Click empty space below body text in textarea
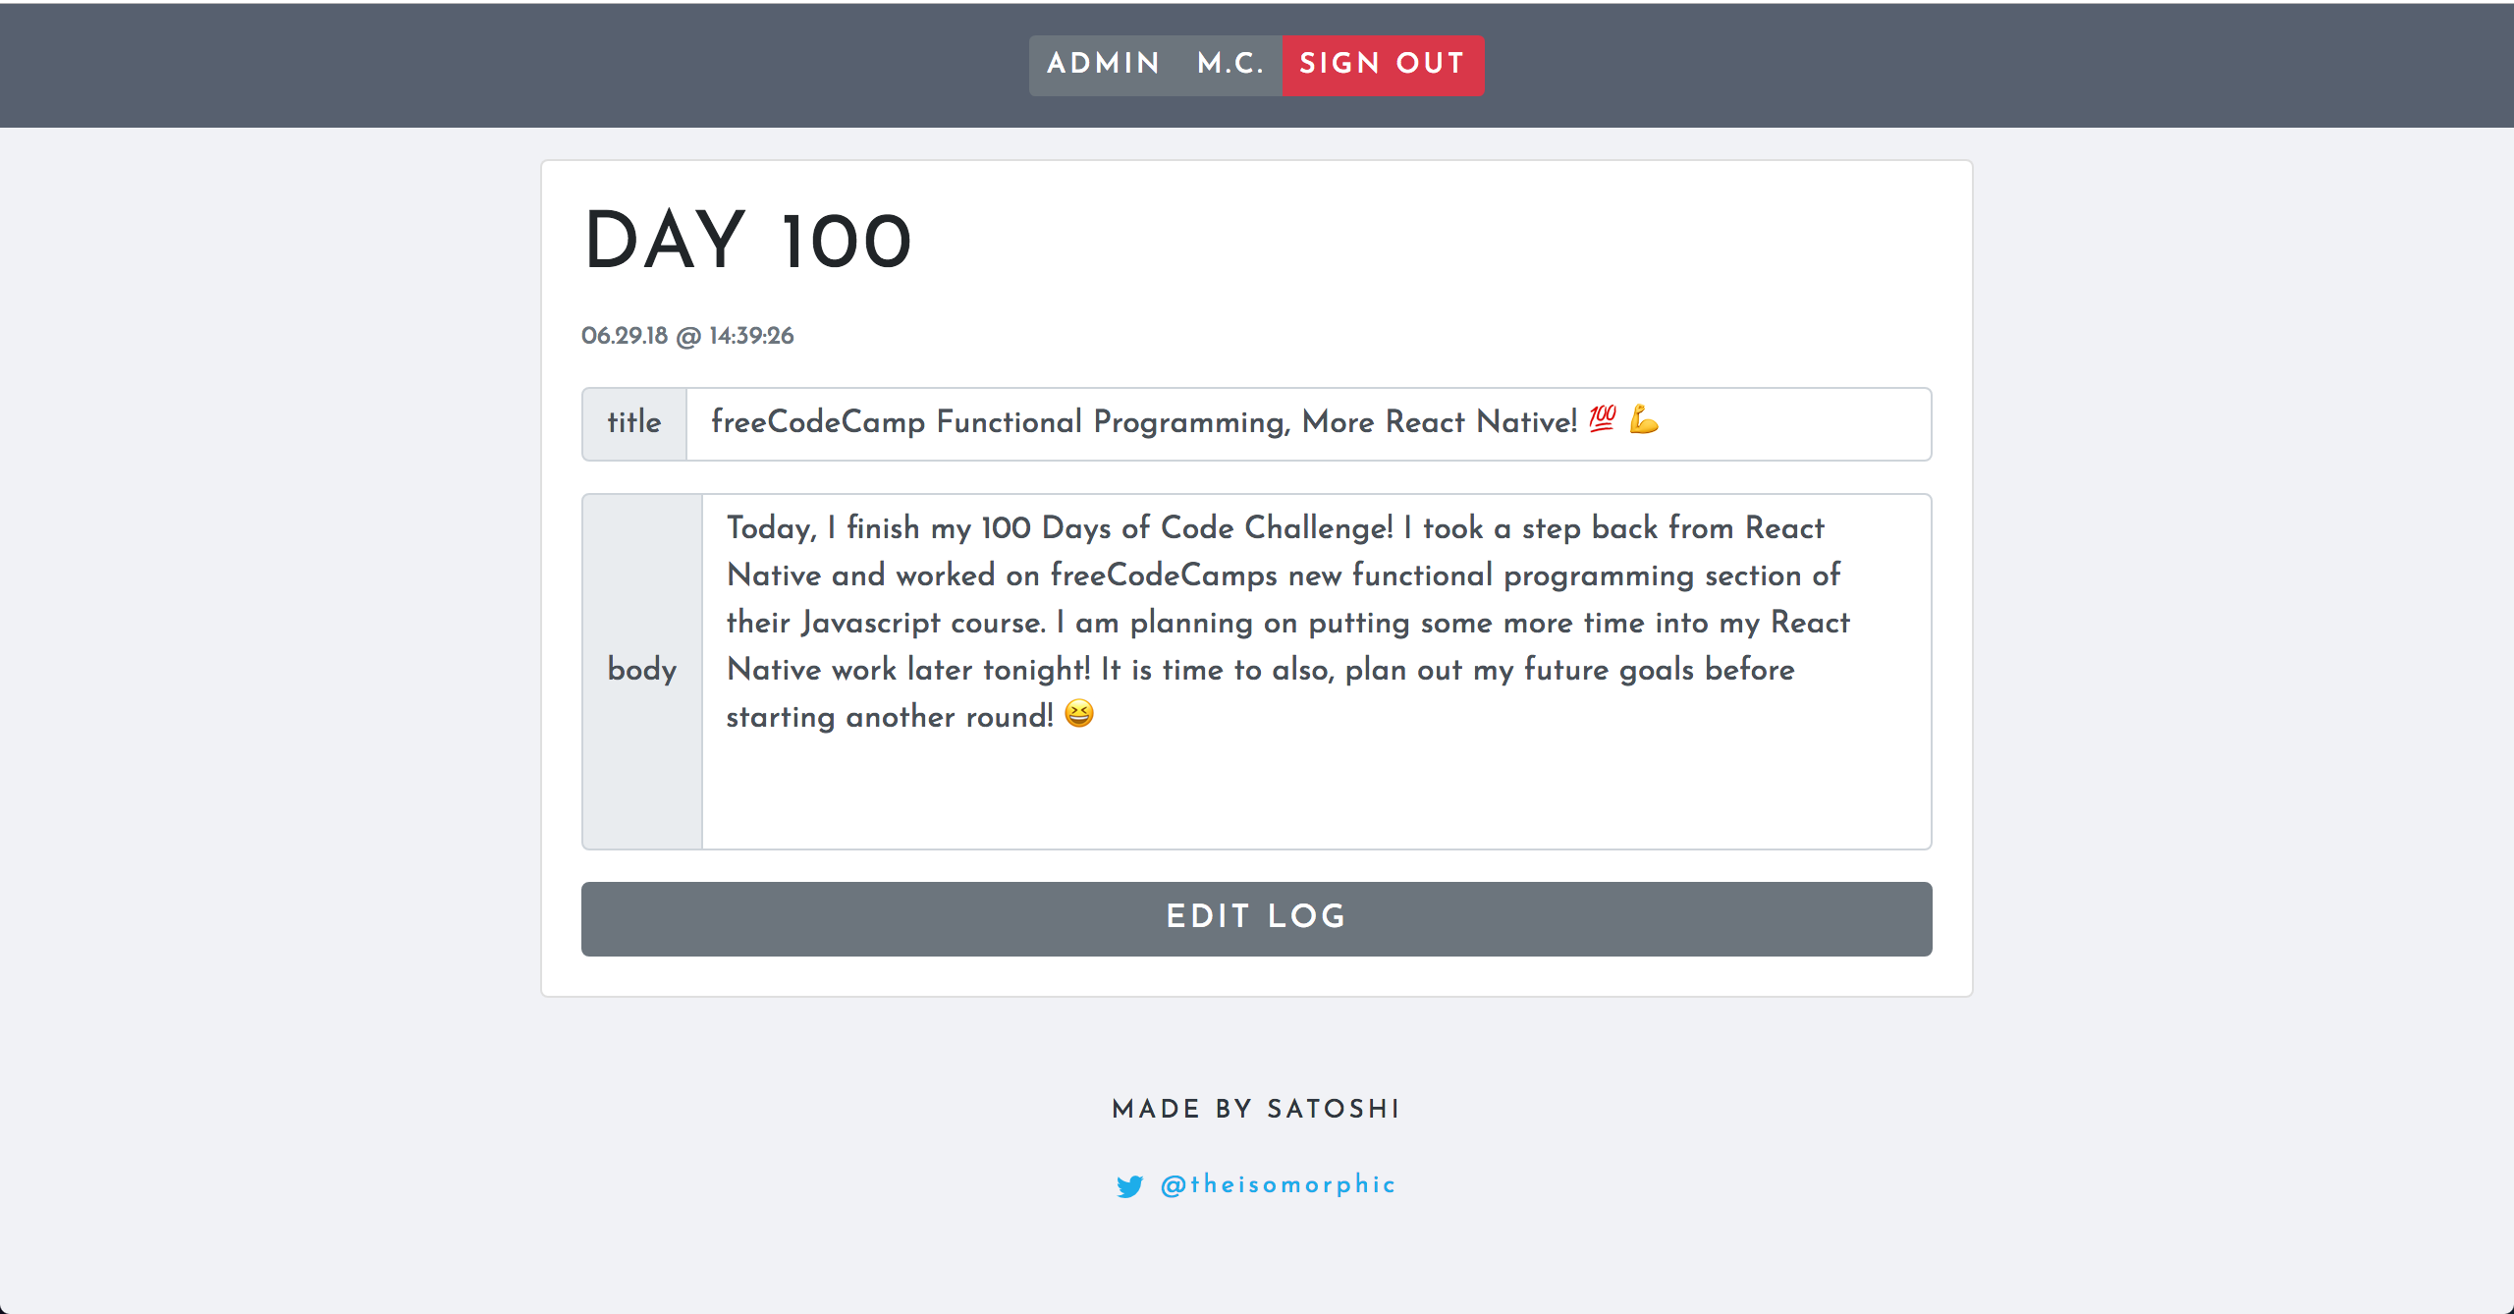The width and height of the screenshot is (2514, 1314). tap(1316, 791)
